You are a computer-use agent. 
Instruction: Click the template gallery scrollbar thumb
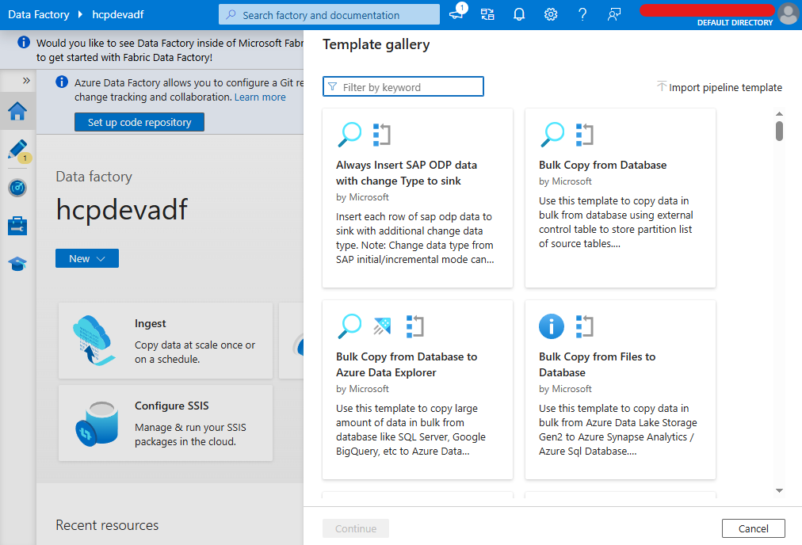779,131
